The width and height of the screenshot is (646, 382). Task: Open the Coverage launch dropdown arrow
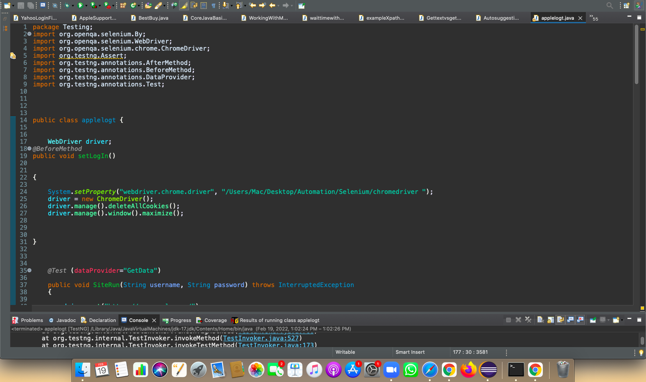pos(100,6)
